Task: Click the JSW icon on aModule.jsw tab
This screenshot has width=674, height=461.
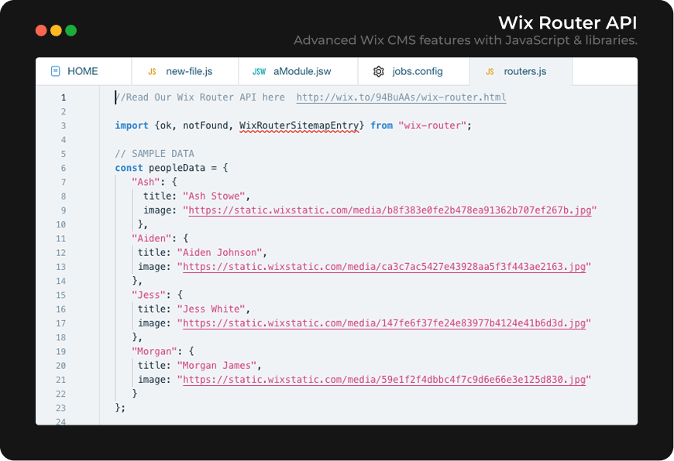Action: (x=259, y=72)
